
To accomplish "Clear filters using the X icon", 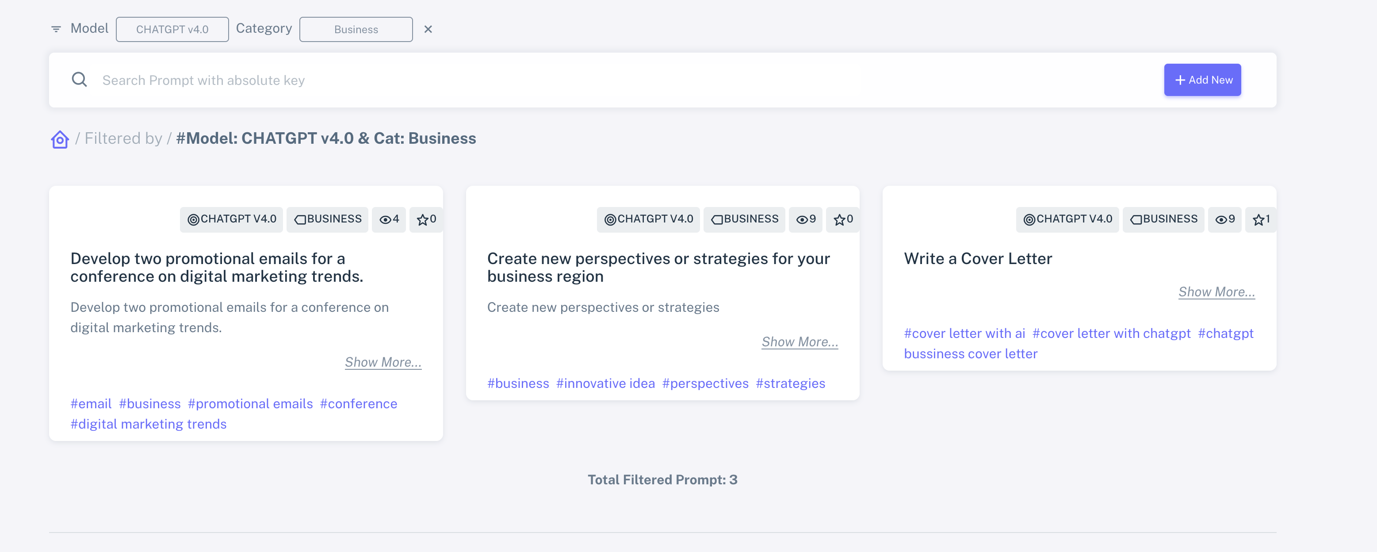I will point(428,29).
